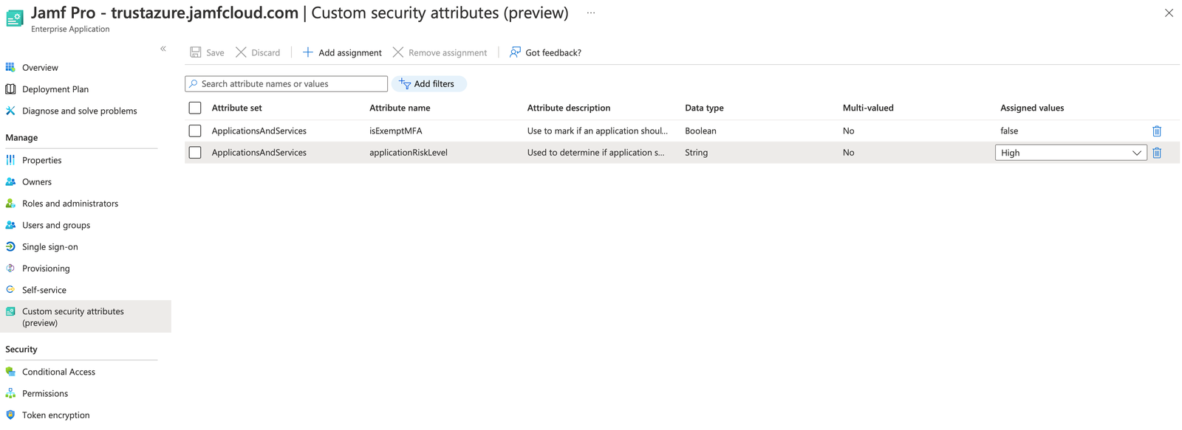
Task: Click Discard in the toolbar
Action: (x=258, y=52)
